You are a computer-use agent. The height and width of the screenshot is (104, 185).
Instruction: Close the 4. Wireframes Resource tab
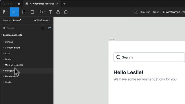[x=57, y=4]
